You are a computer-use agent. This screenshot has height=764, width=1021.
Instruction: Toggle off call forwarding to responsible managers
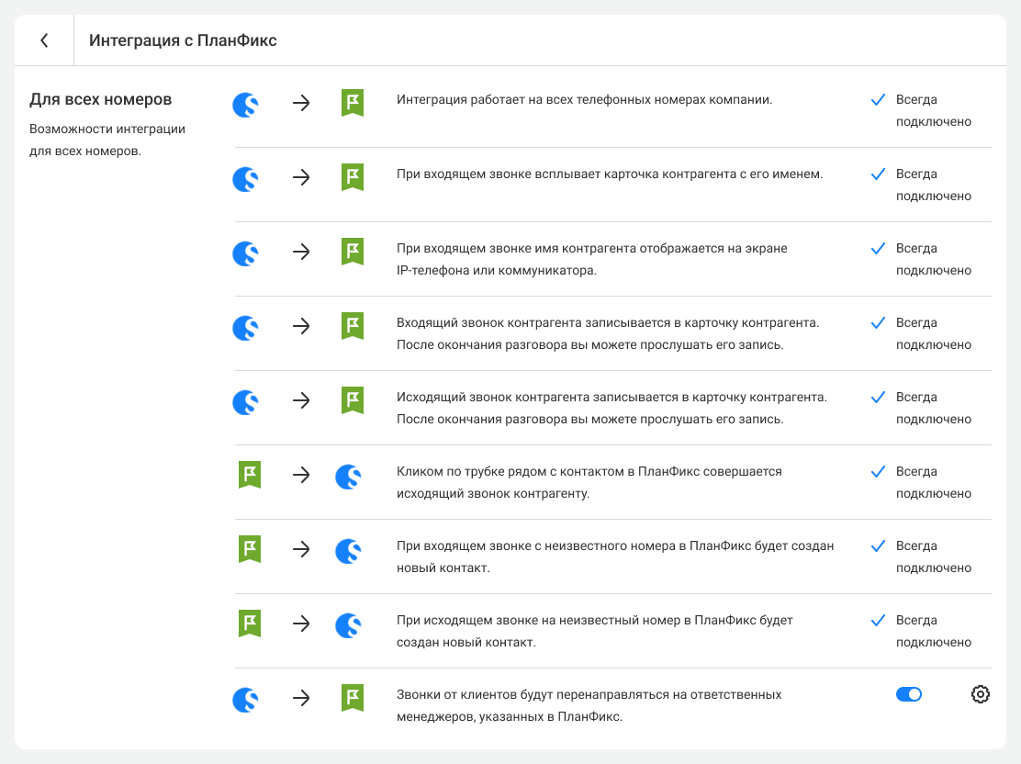point(908,694)
